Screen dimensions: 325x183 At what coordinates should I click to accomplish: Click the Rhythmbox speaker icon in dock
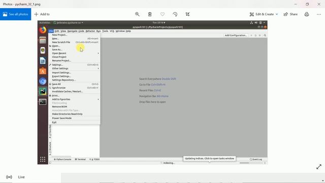pyautogui.click(x=43, y=50)
